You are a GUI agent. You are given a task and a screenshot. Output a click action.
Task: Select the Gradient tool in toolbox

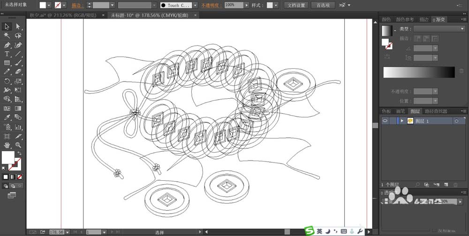[18, 108]
